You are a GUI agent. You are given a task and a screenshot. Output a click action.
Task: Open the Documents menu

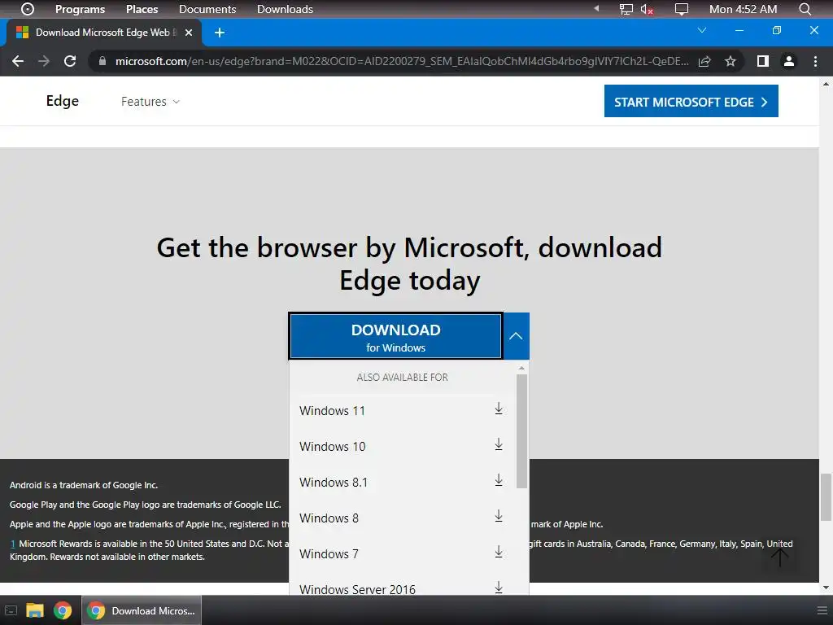tap(207, 9)
